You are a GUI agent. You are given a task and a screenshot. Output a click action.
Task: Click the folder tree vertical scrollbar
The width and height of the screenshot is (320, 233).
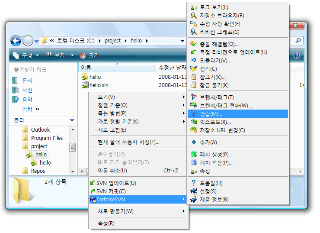[72, 147]
